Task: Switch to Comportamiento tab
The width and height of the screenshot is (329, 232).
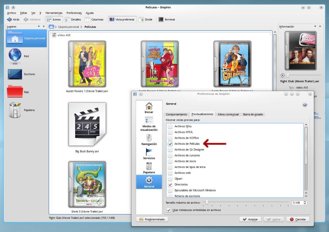Action: 176,114
